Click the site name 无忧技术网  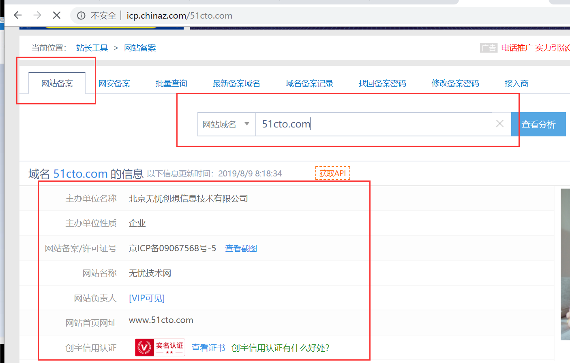pyautogui.click(x=150, y=274)
